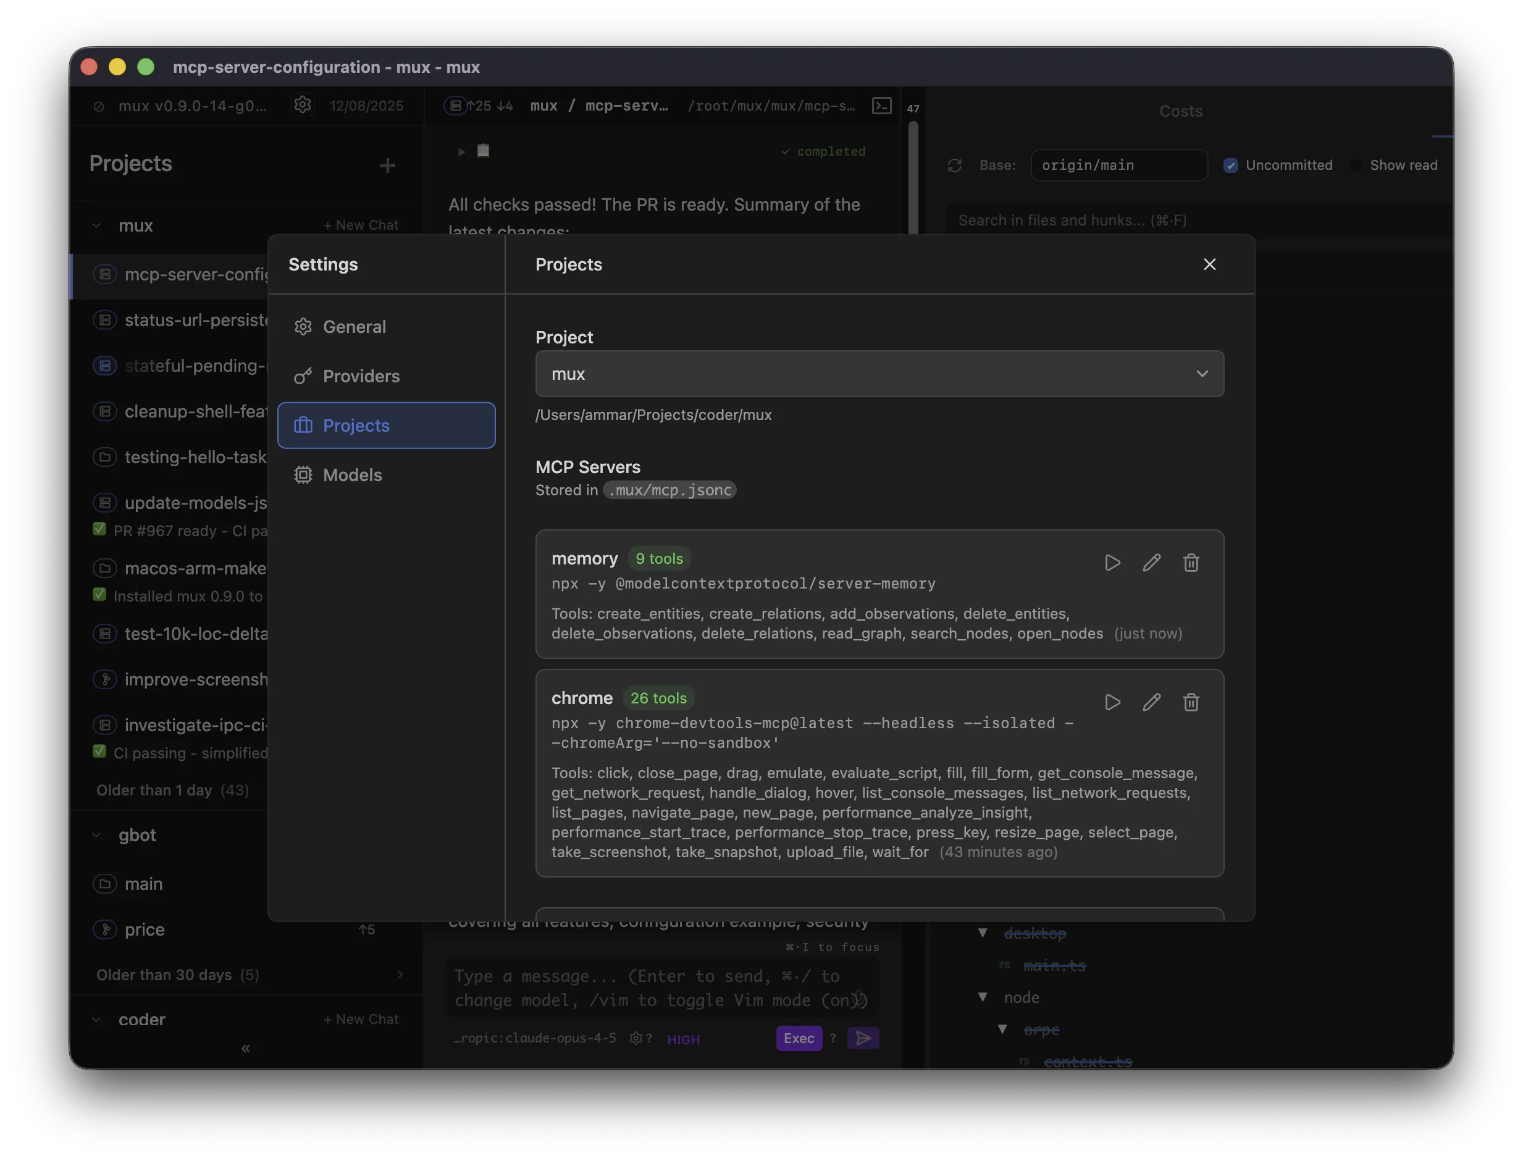Enable the Show read toggle
The width and height of the screenshot is (1523, 1161).
tap(1356, 165)
